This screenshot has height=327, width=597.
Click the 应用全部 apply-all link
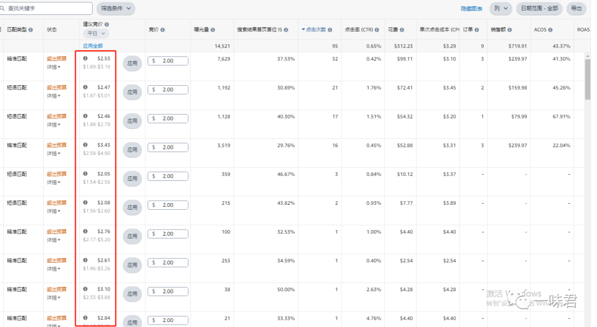[x=92, y=45]
